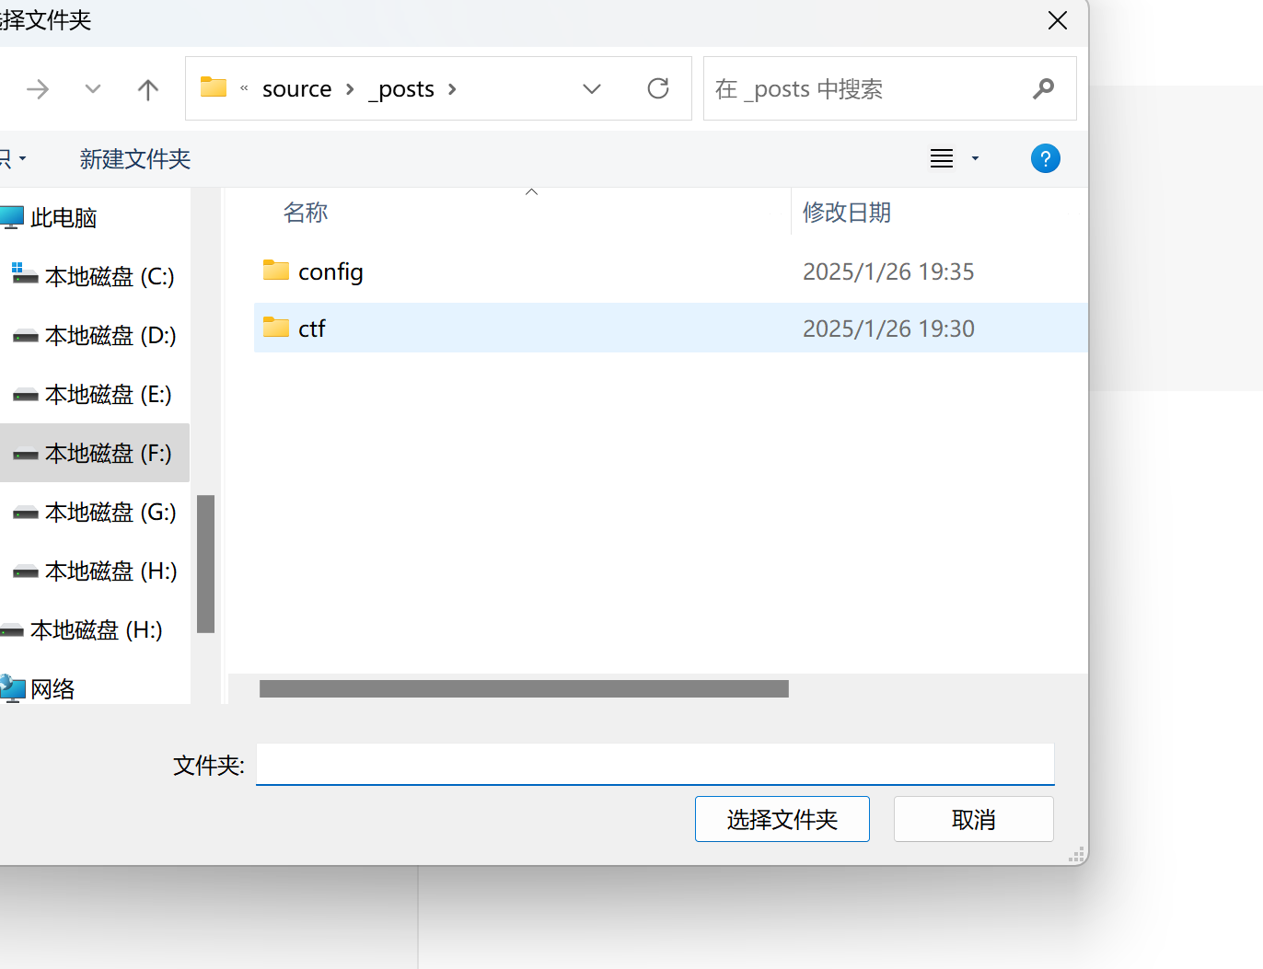Image resolution: width=1263 pixels, height=969 pixels.
Task: Expand the chevron after _posts breadcrumb
Action: (452, 89)
